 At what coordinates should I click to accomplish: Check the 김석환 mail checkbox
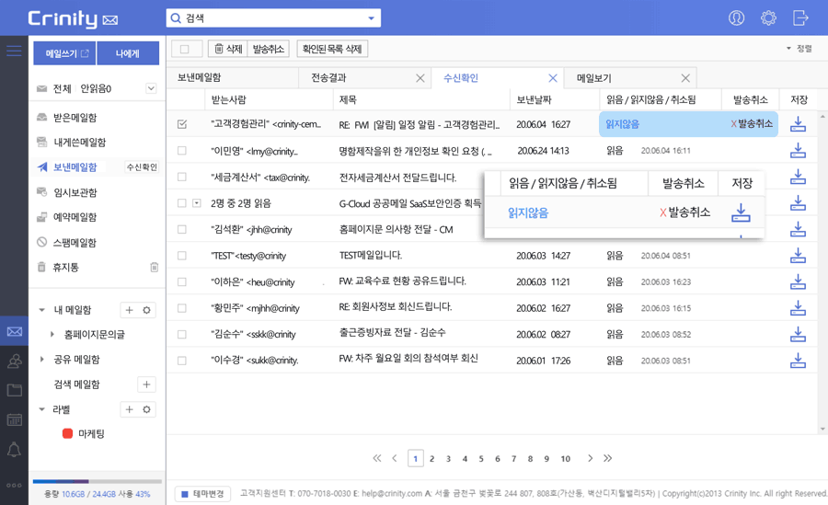pos(182,229)
